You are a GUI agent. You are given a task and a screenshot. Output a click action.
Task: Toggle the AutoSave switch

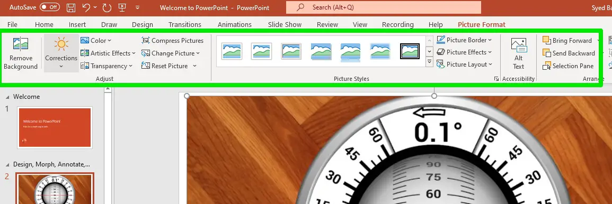point(50,7)
